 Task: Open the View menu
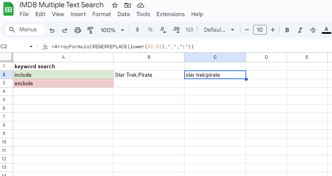[x=58, y=14]
